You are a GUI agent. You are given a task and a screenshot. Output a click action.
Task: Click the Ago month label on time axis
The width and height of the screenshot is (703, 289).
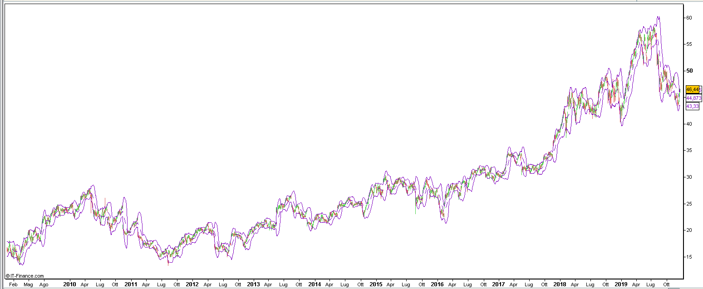44,284
